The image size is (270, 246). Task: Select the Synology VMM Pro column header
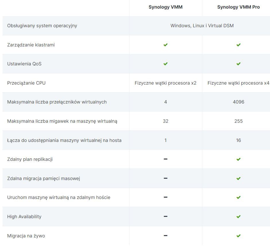tap(238, 7)
